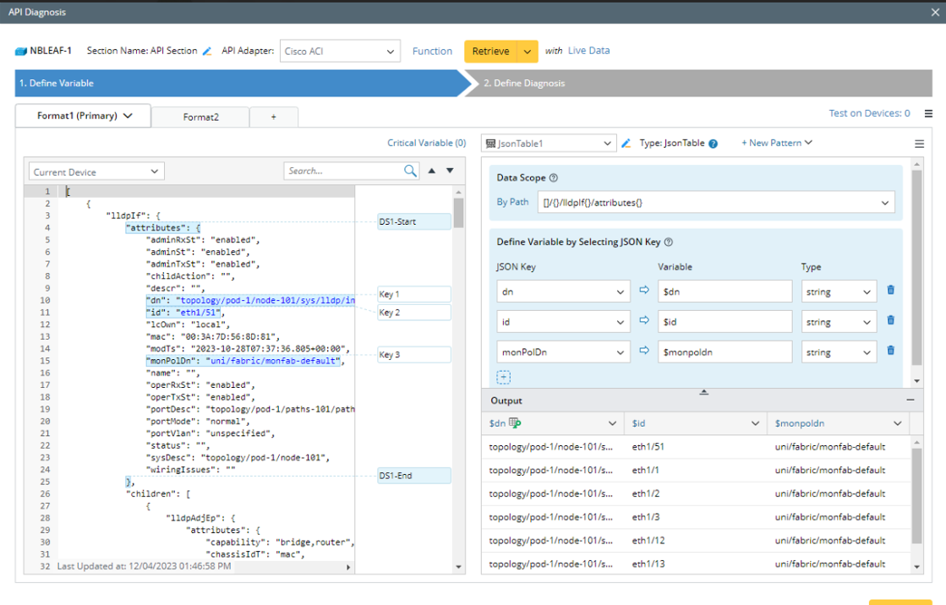Switch to the Format2 tab
946x605 pixels.
[x=201, y=117]
